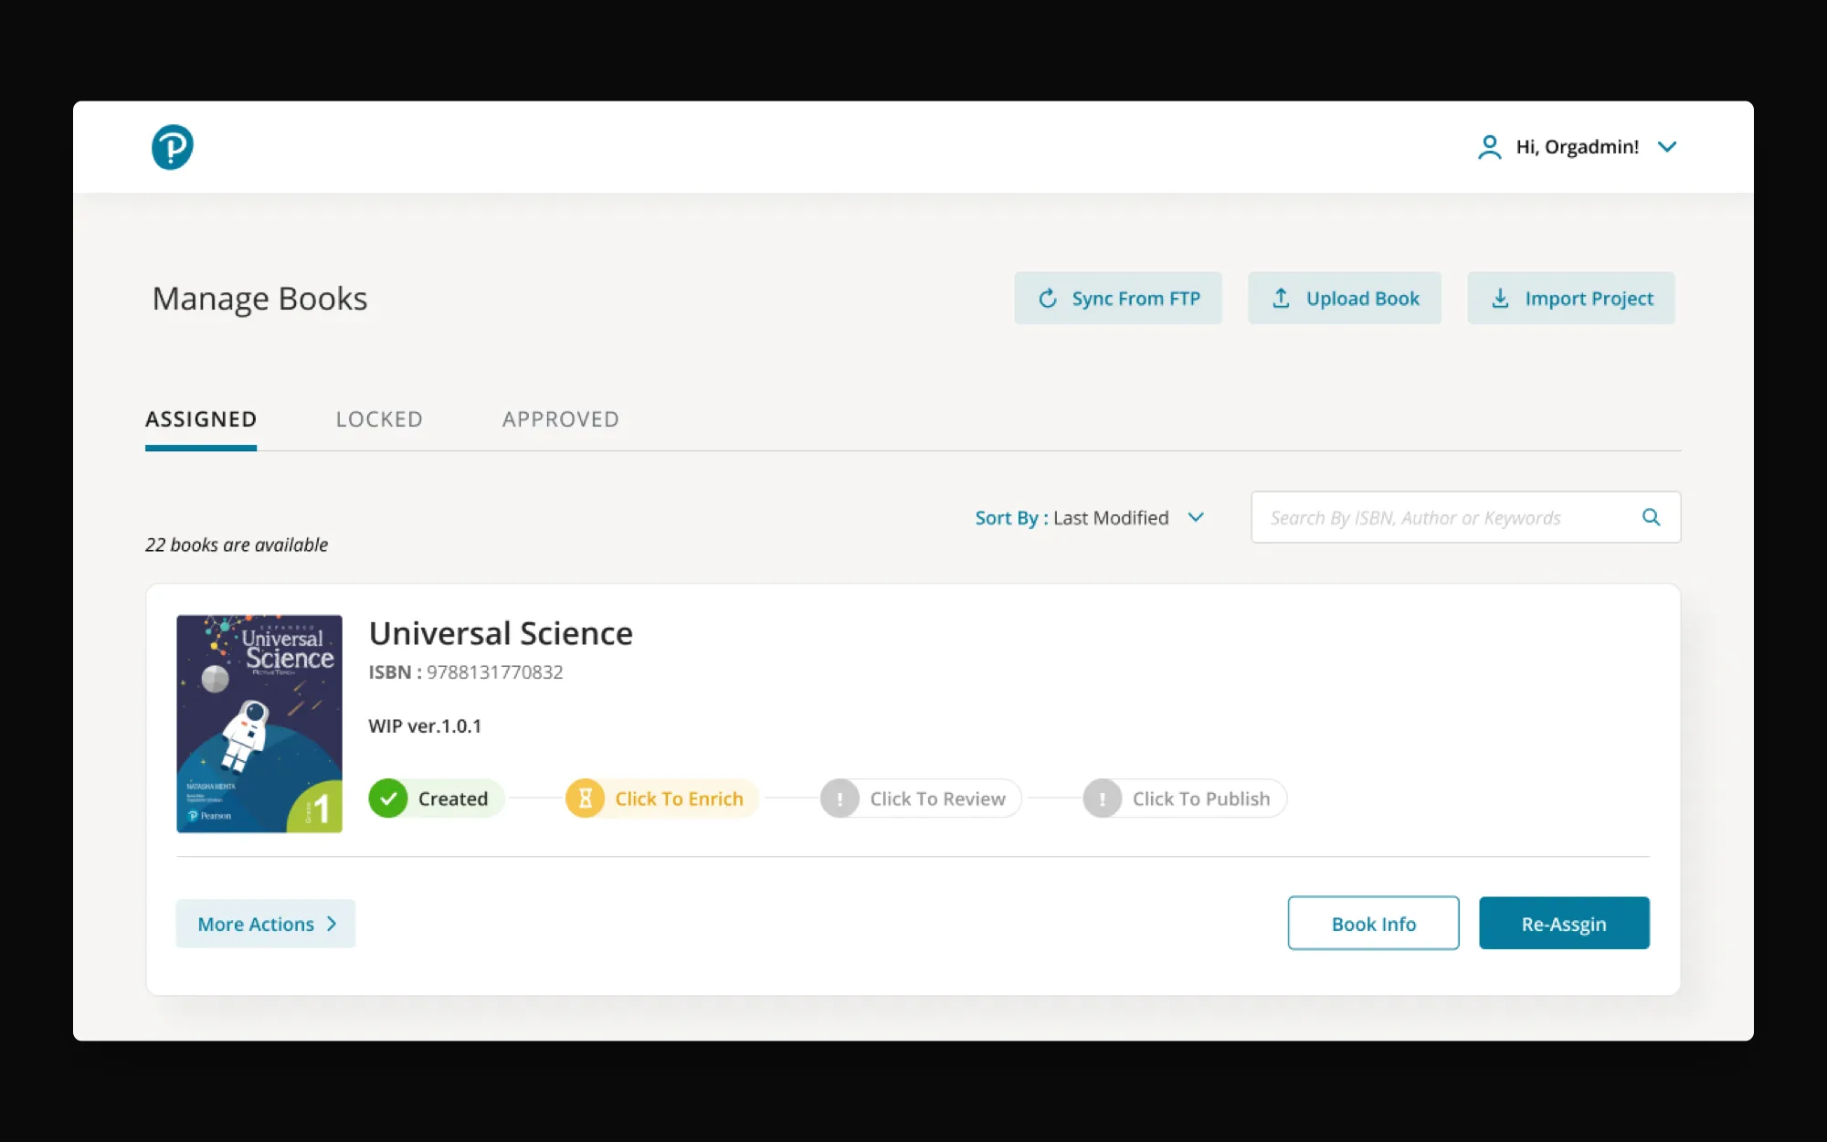Expand the Hi, Orgadmin! account chevron
This screenshot has height=1142, width=1827.
click(1667, 147)
